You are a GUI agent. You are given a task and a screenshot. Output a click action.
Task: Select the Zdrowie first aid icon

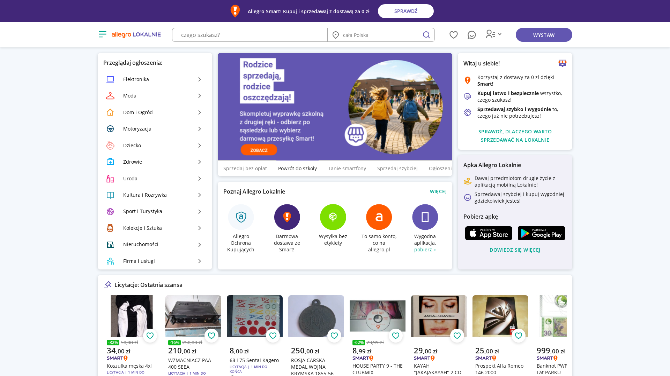point(110,162)
